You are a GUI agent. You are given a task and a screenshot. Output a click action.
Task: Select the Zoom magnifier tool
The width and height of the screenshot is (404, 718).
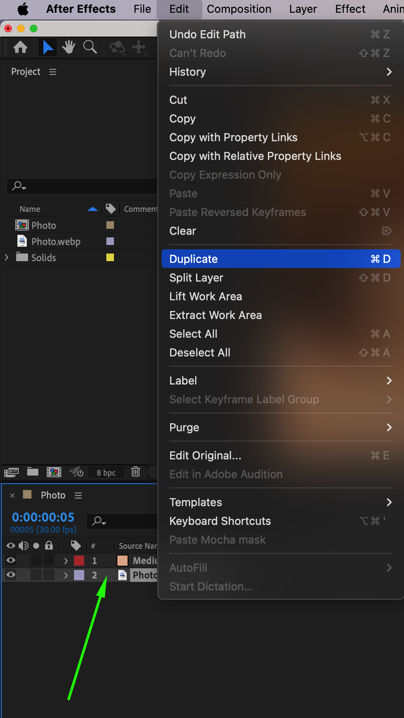pyautogui.click(x=90, y=47)
